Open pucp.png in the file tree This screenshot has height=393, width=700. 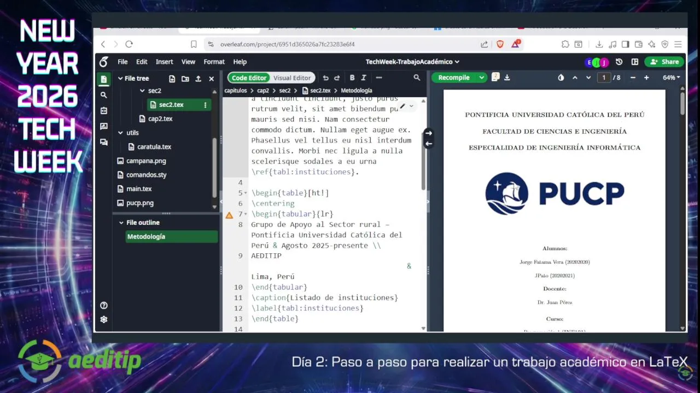(139, 203)
